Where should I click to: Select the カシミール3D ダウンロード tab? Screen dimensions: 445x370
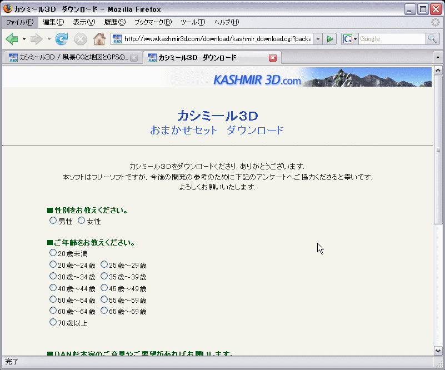click(212, 58)
